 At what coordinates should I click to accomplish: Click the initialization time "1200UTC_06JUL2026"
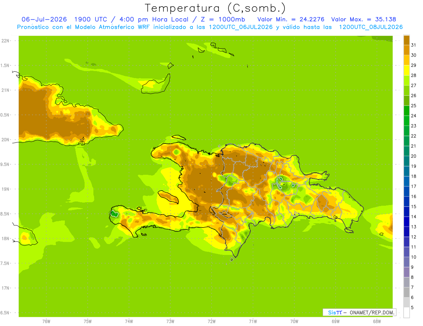click(x=241, y=27)
